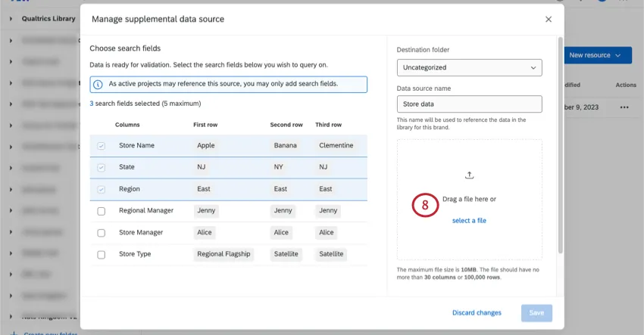This screenshot has height=335, width=644.
Task: Toggle the State checkbox
Action: click(x=102, y=167)
